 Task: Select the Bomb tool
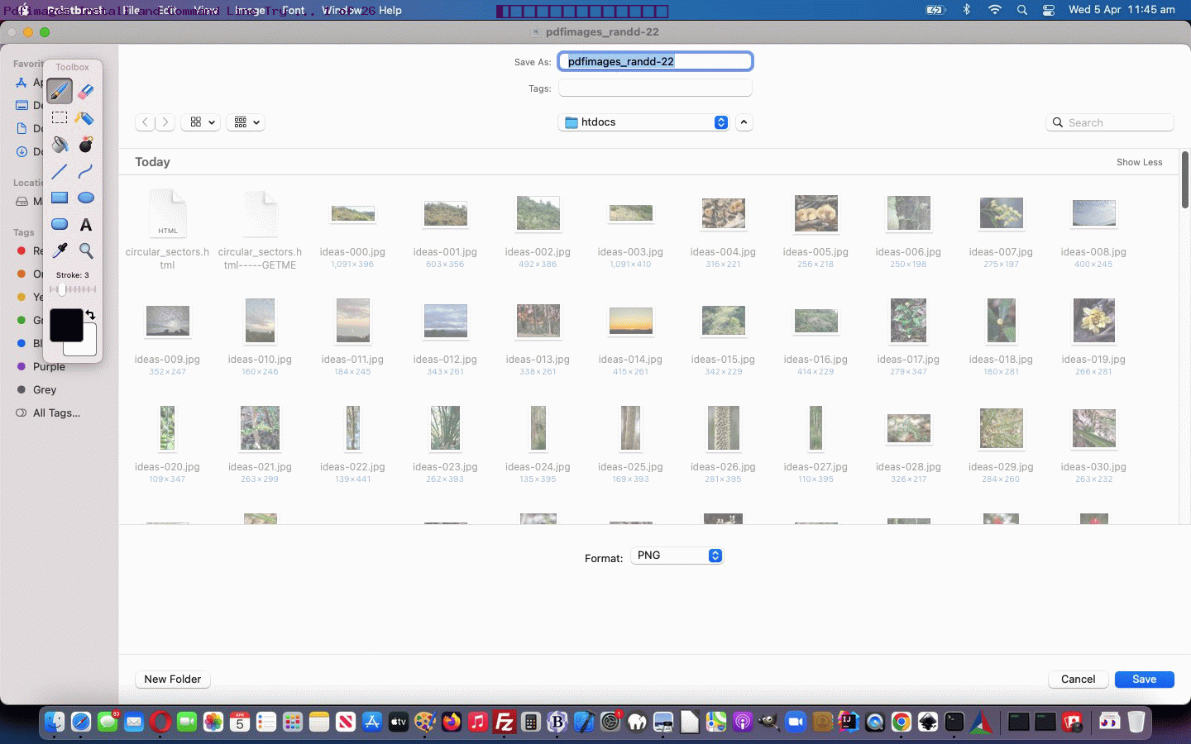tap(86, 145)
